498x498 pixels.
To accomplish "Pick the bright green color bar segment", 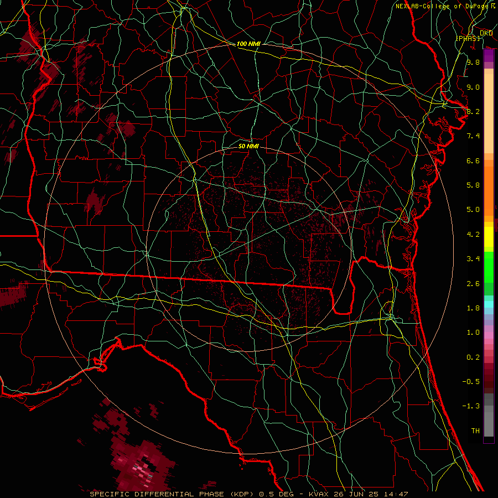I will click(x=489, y=267).
